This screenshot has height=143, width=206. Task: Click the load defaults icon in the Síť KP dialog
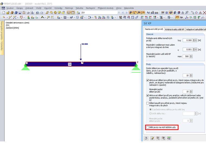point(158,138)
